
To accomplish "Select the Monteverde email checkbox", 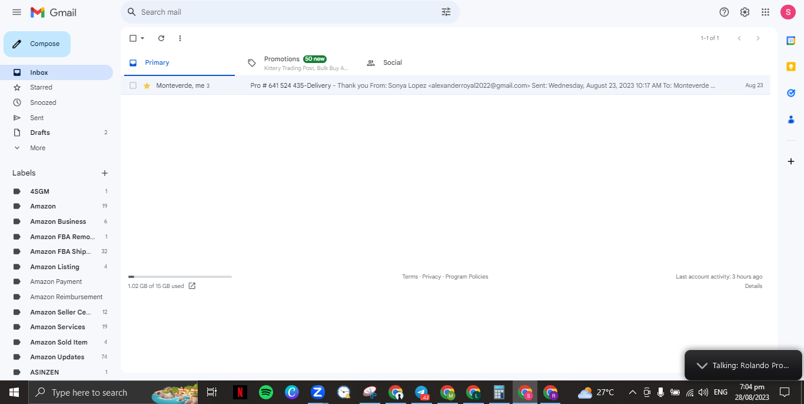I will (133, 85).
